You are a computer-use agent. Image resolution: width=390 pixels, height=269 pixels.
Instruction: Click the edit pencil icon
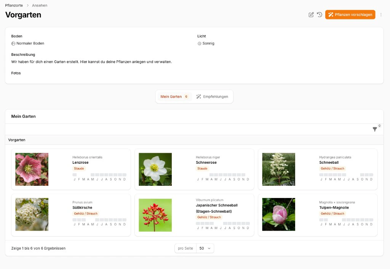(x=311, y=15)
